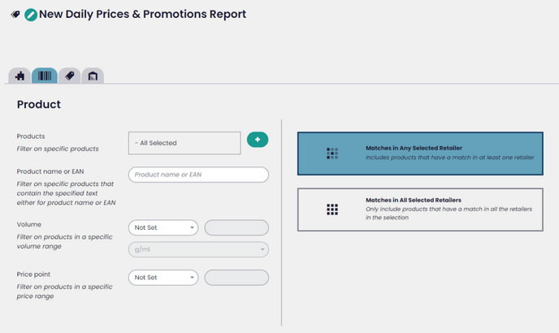Image resolution: width=559 pixels, height=333 pixels.
Task: Open the store building tab
Action: (93, 76)
